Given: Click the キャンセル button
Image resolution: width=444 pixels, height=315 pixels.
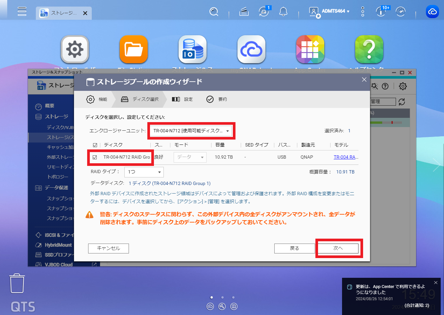Looking at the screenshot, I should 109,248.
